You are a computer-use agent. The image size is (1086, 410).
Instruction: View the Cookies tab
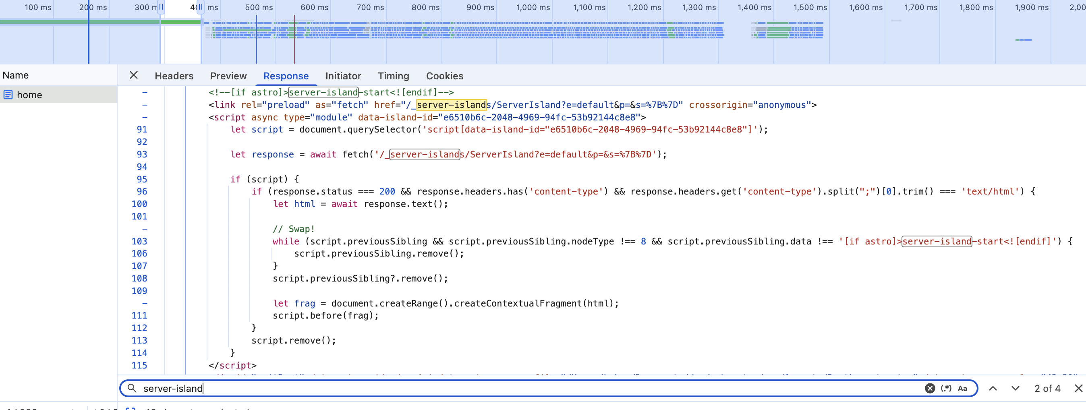coord(444,76)
